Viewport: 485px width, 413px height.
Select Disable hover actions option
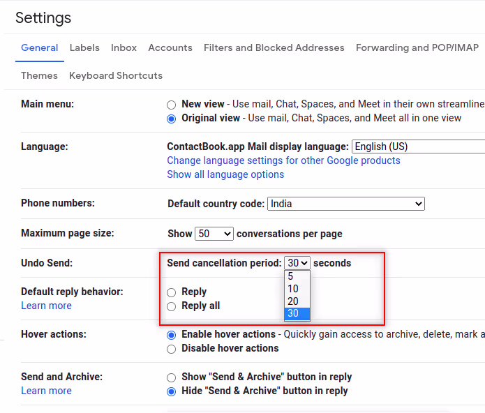[x=172, y=349]
